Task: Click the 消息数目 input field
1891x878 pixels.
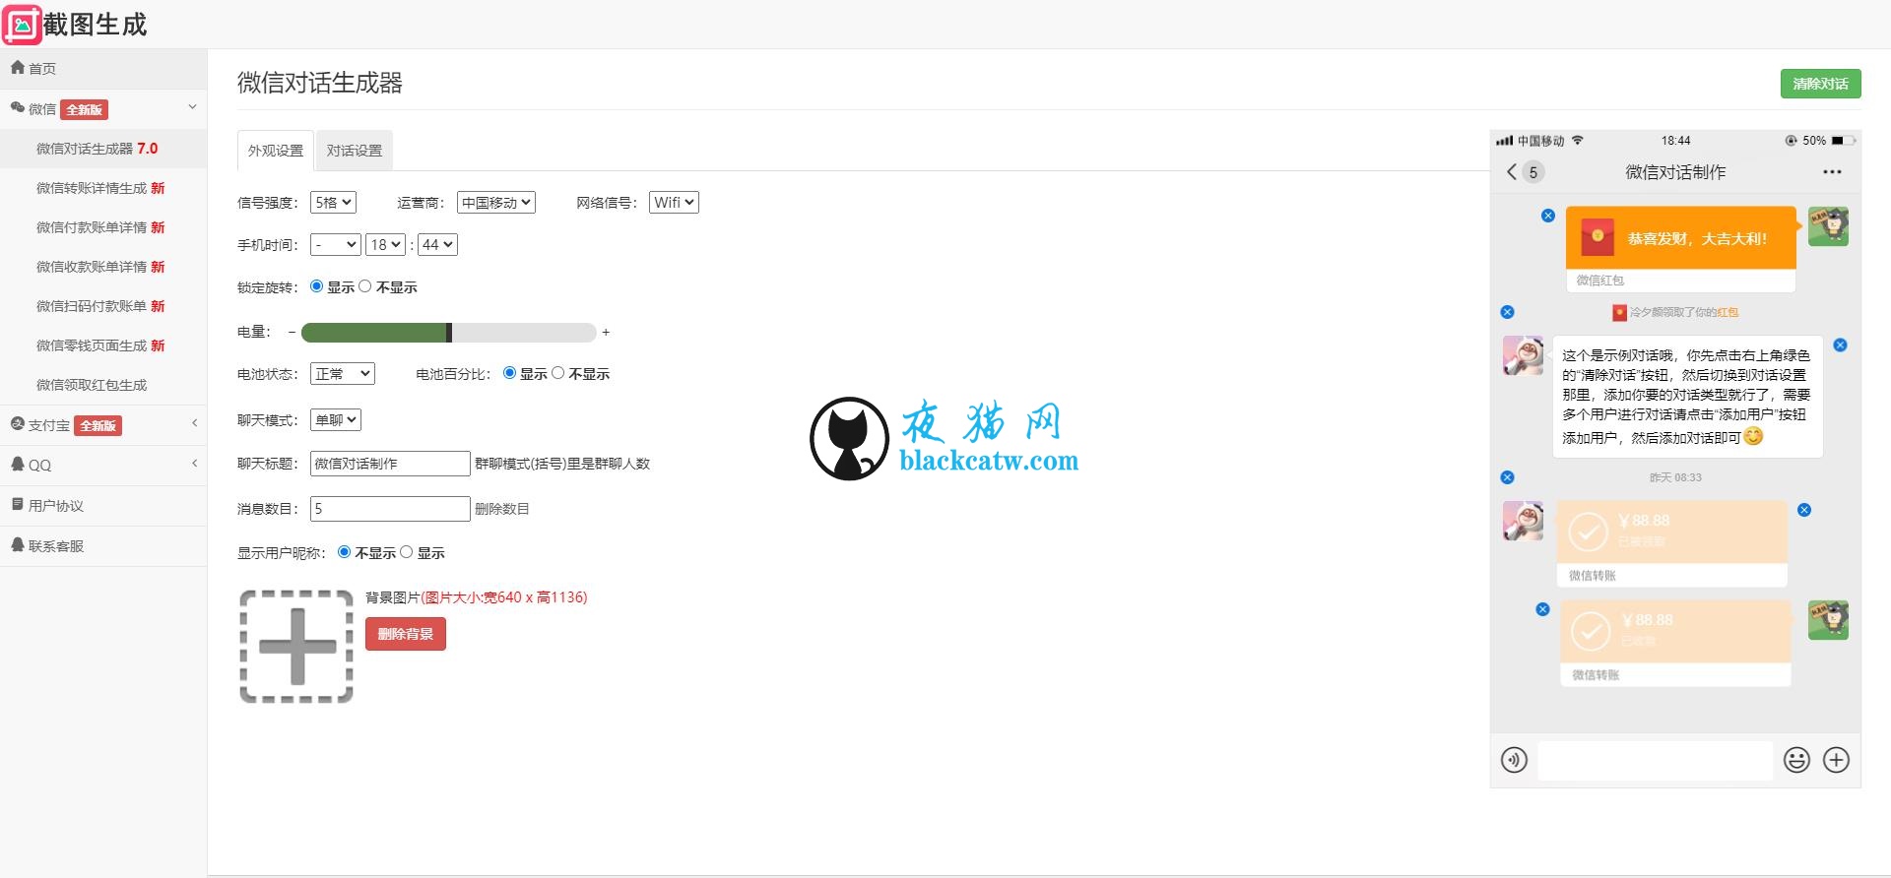Action: (x=390, y=509)
